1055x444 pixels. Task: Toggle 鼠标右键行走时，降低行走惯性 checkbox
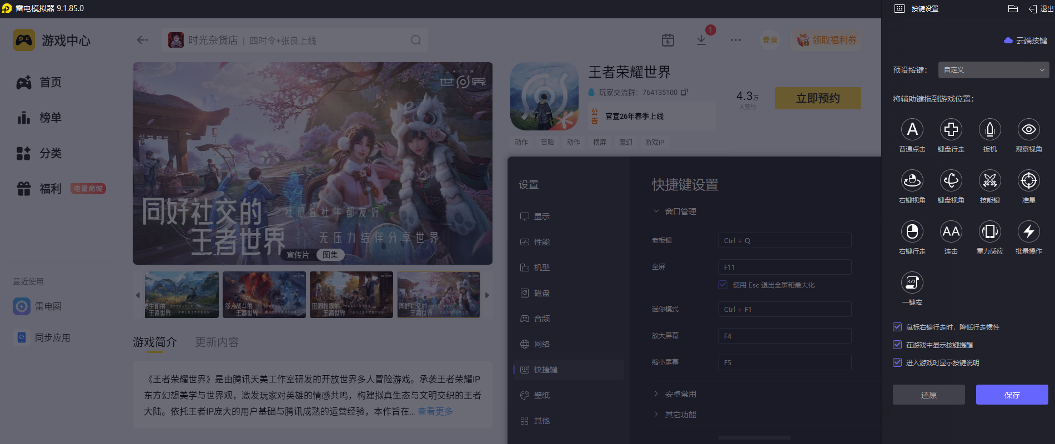(897, 327)
